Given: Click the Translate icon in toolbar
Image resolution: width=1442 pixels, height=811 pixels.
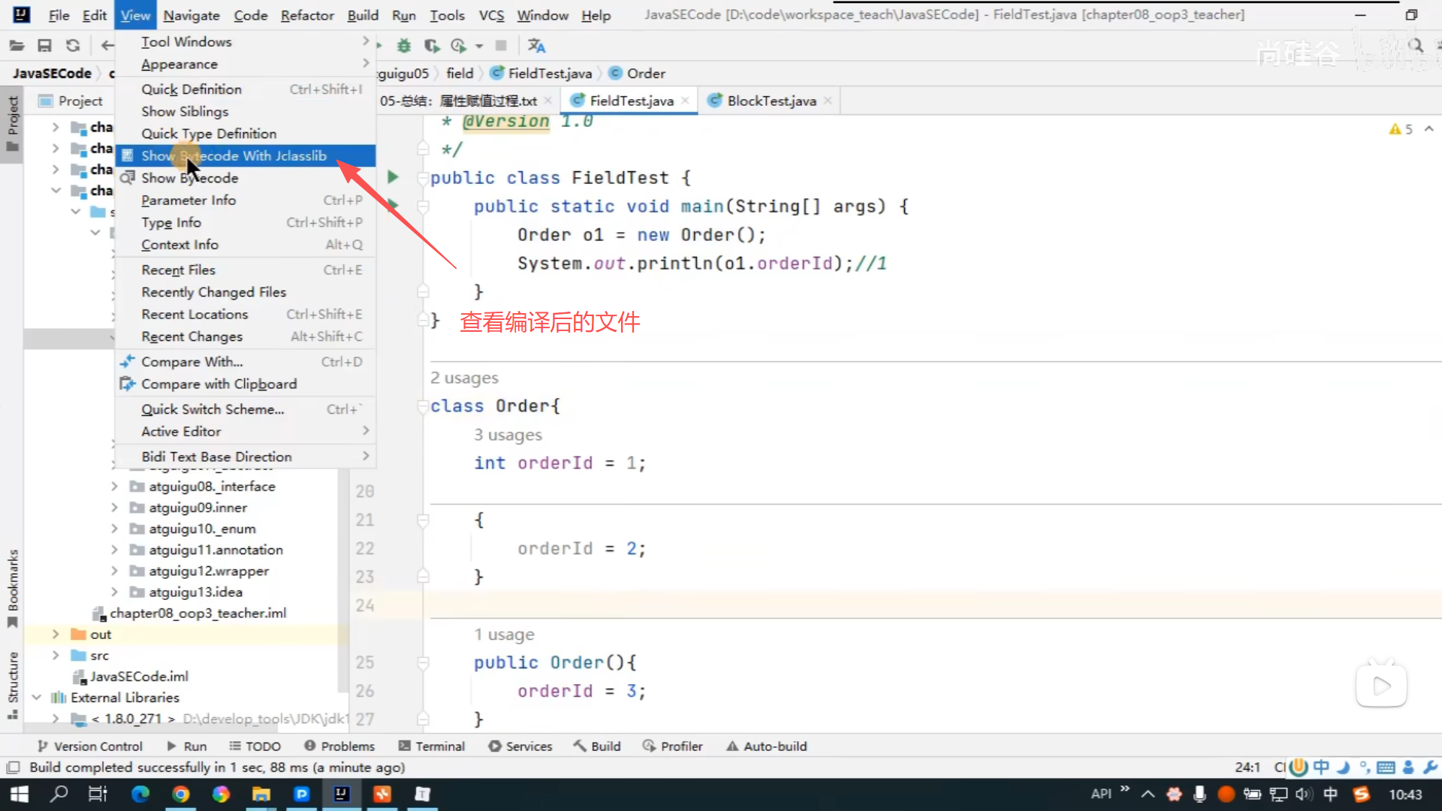Looking at the screenshot, I should (536, 46).
